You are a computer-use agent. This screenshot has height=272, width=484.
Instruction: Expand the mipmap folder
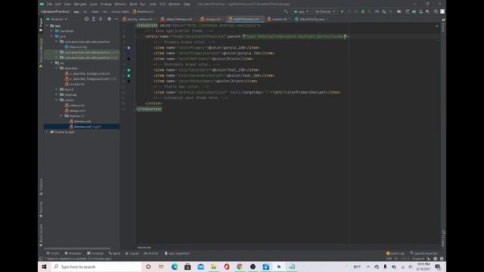point(57,94)
